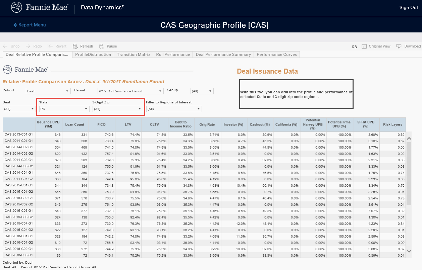
Task: Click the Issuance UPB ($M) column header
Action: (49, 124)
